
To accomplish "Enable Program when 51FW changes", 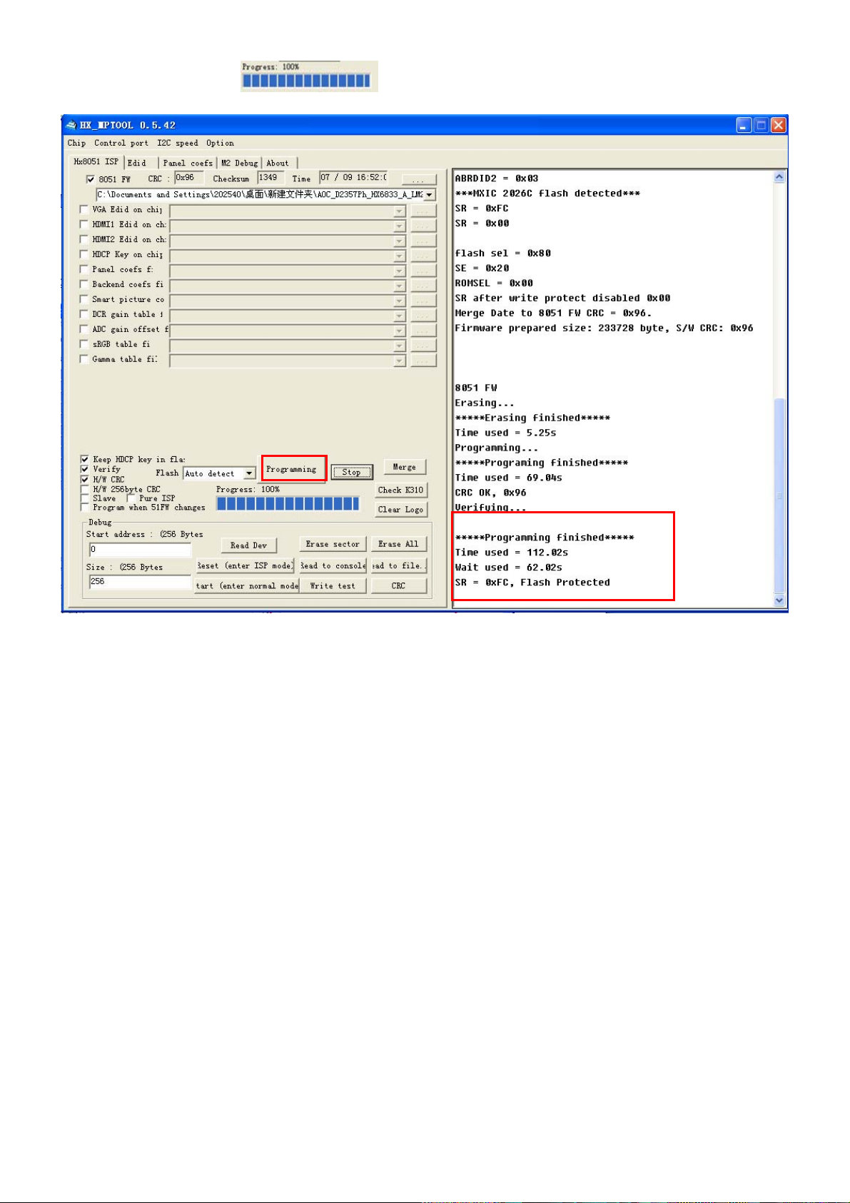I will click(85, 508).
